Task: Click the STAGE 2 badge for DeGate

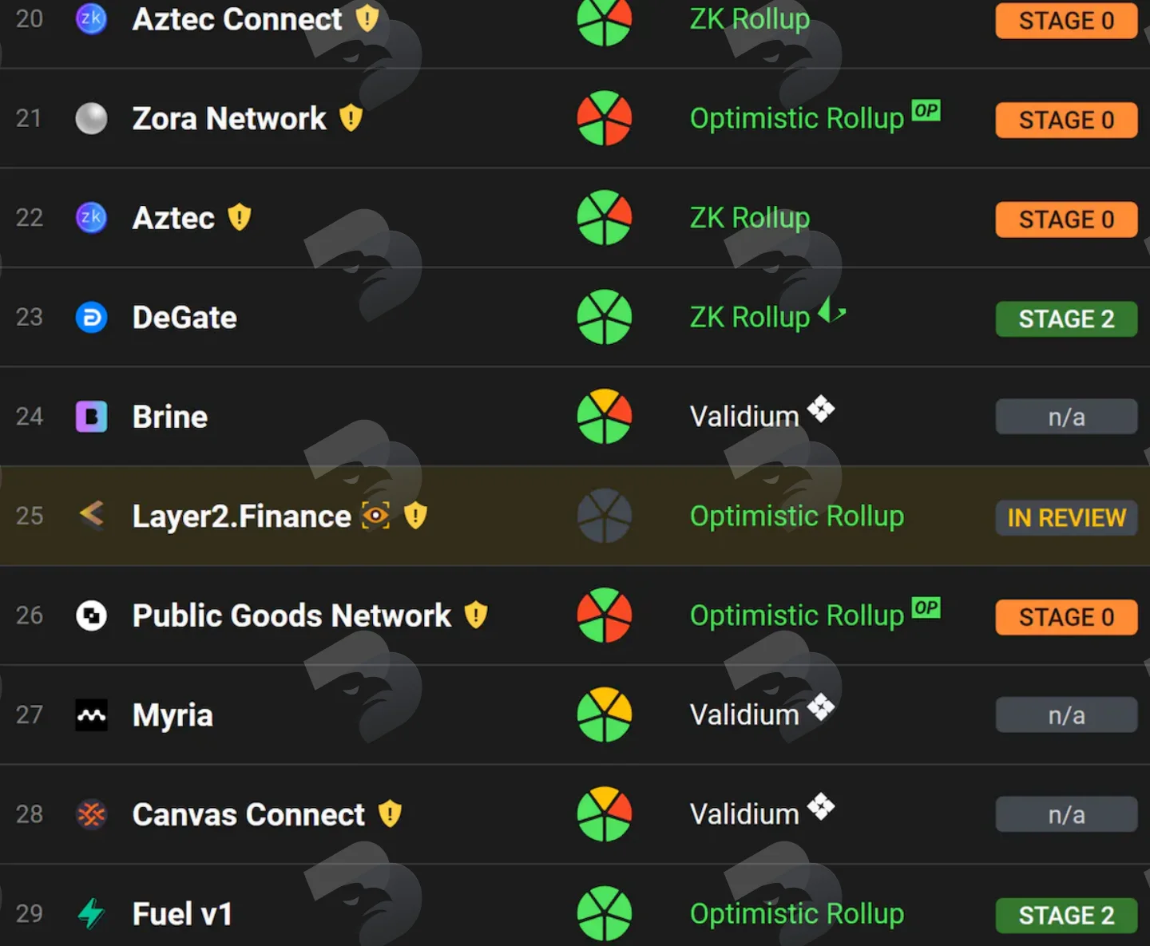Action: 1066,319
